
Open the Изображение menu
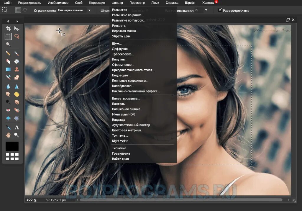tap(58, 3)
